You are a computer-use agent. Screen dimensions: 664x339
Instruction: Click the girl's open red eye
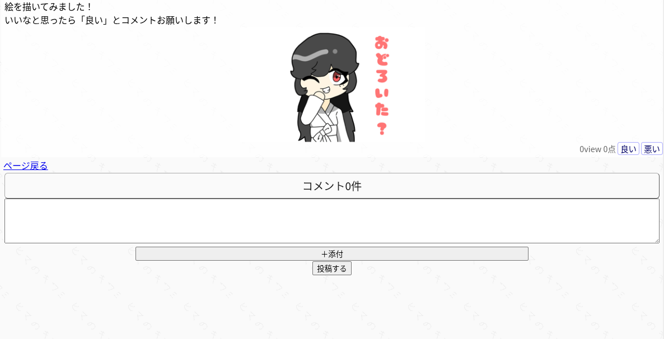(x=337, y=77)
